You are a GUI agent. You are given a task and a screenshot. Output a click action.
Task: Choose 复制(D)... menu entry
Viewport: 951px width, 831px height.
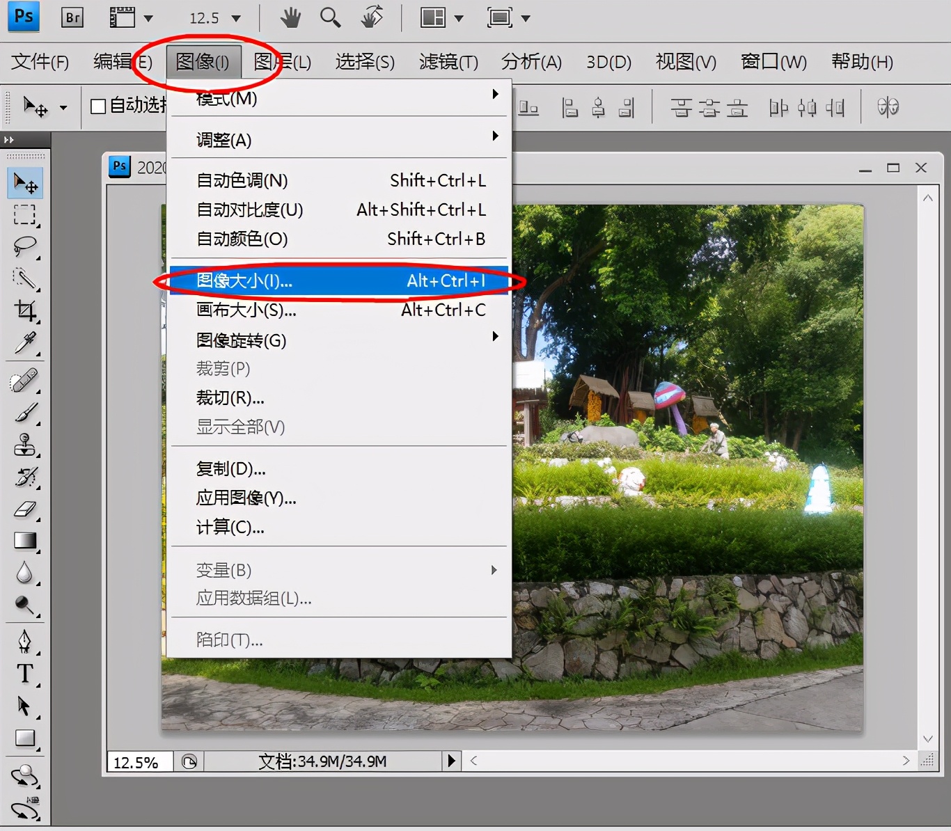point(339,469)
